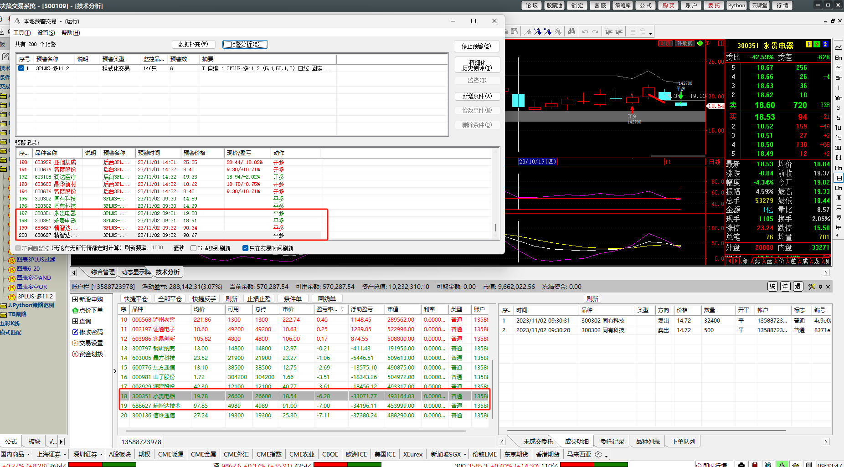
Task: Click the time display in the status bar
Action: pyautogui.click(x=829, y=465)
